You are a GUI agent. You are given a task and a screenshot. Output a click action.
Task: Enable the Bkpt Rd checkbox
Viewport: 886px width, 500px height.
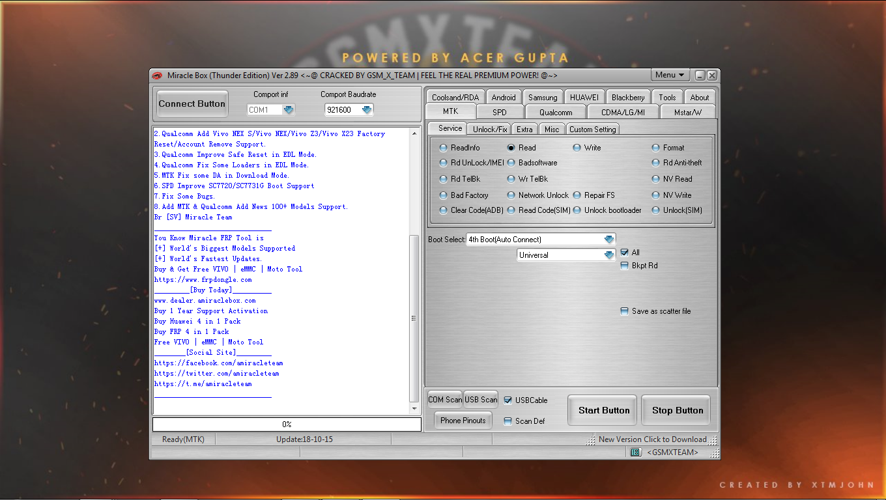625,266
